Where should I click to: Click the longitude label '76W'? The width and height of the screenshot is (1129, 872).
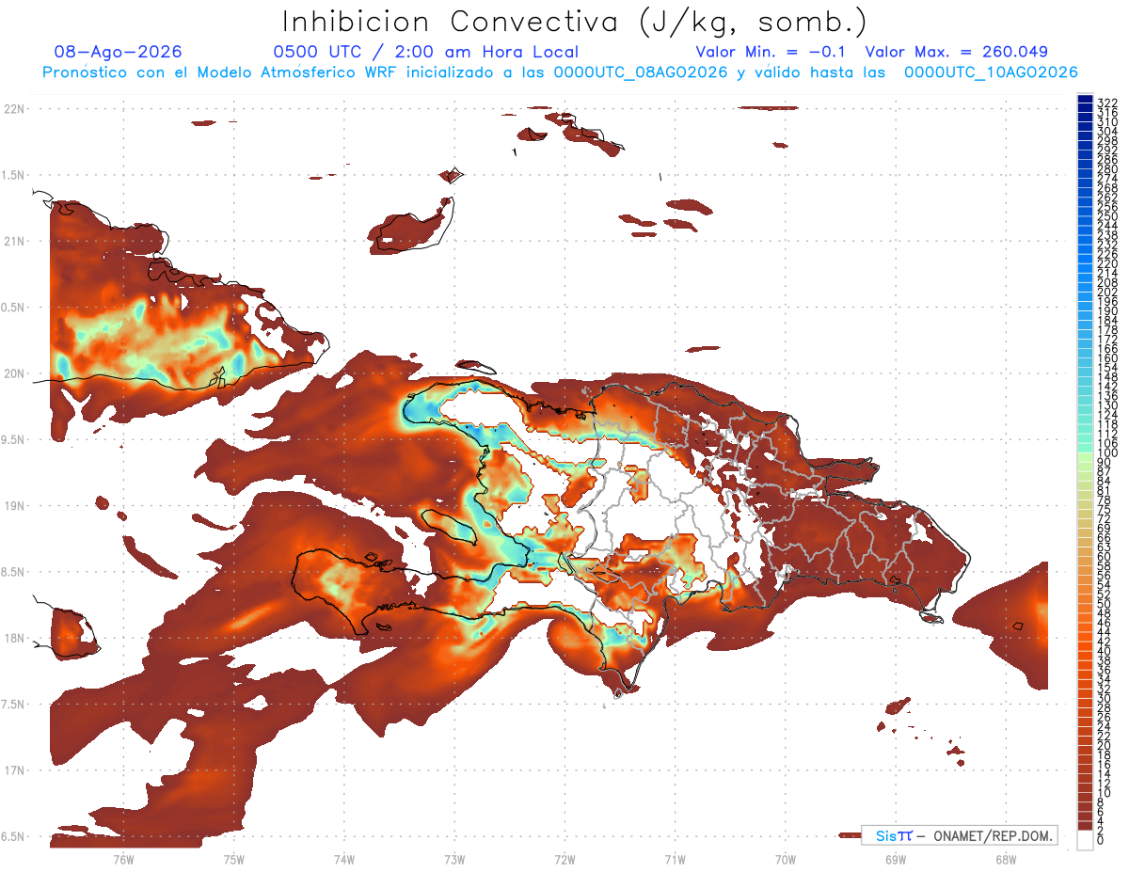123,859
